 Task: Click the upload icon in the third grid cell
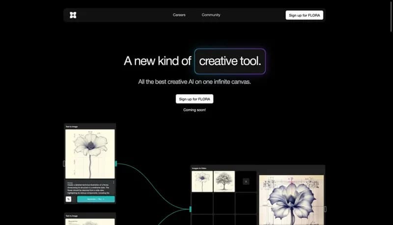pyautogui.click(x=246, y=181)
